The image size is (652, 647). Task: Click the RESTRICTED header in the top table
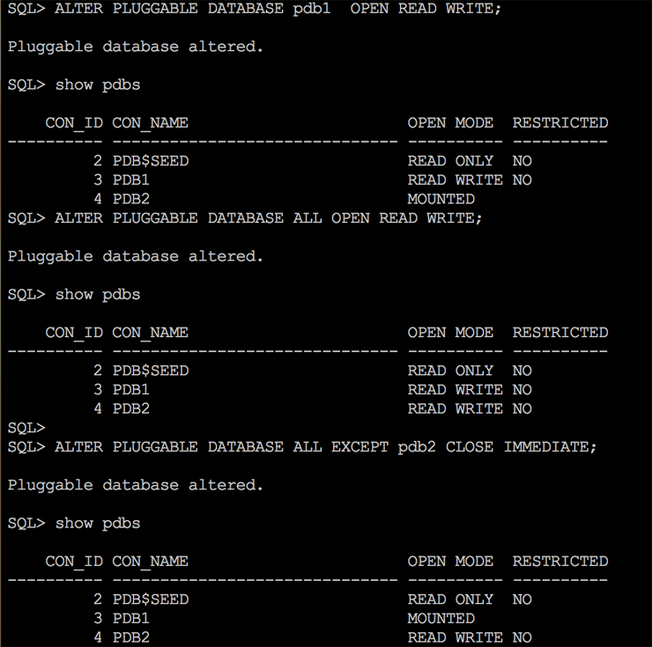[559, 123]
